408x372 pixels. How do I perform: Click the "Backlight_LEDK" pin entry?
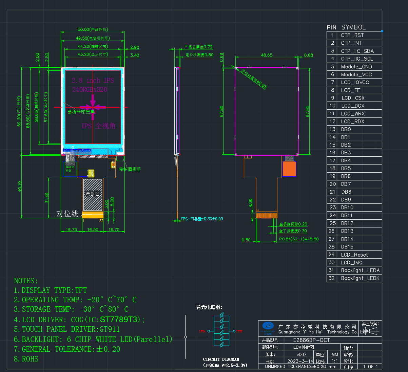[360, 278]
